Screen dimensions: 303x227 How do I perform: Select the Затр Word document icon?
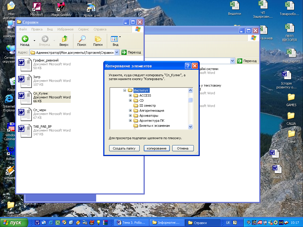25,81
